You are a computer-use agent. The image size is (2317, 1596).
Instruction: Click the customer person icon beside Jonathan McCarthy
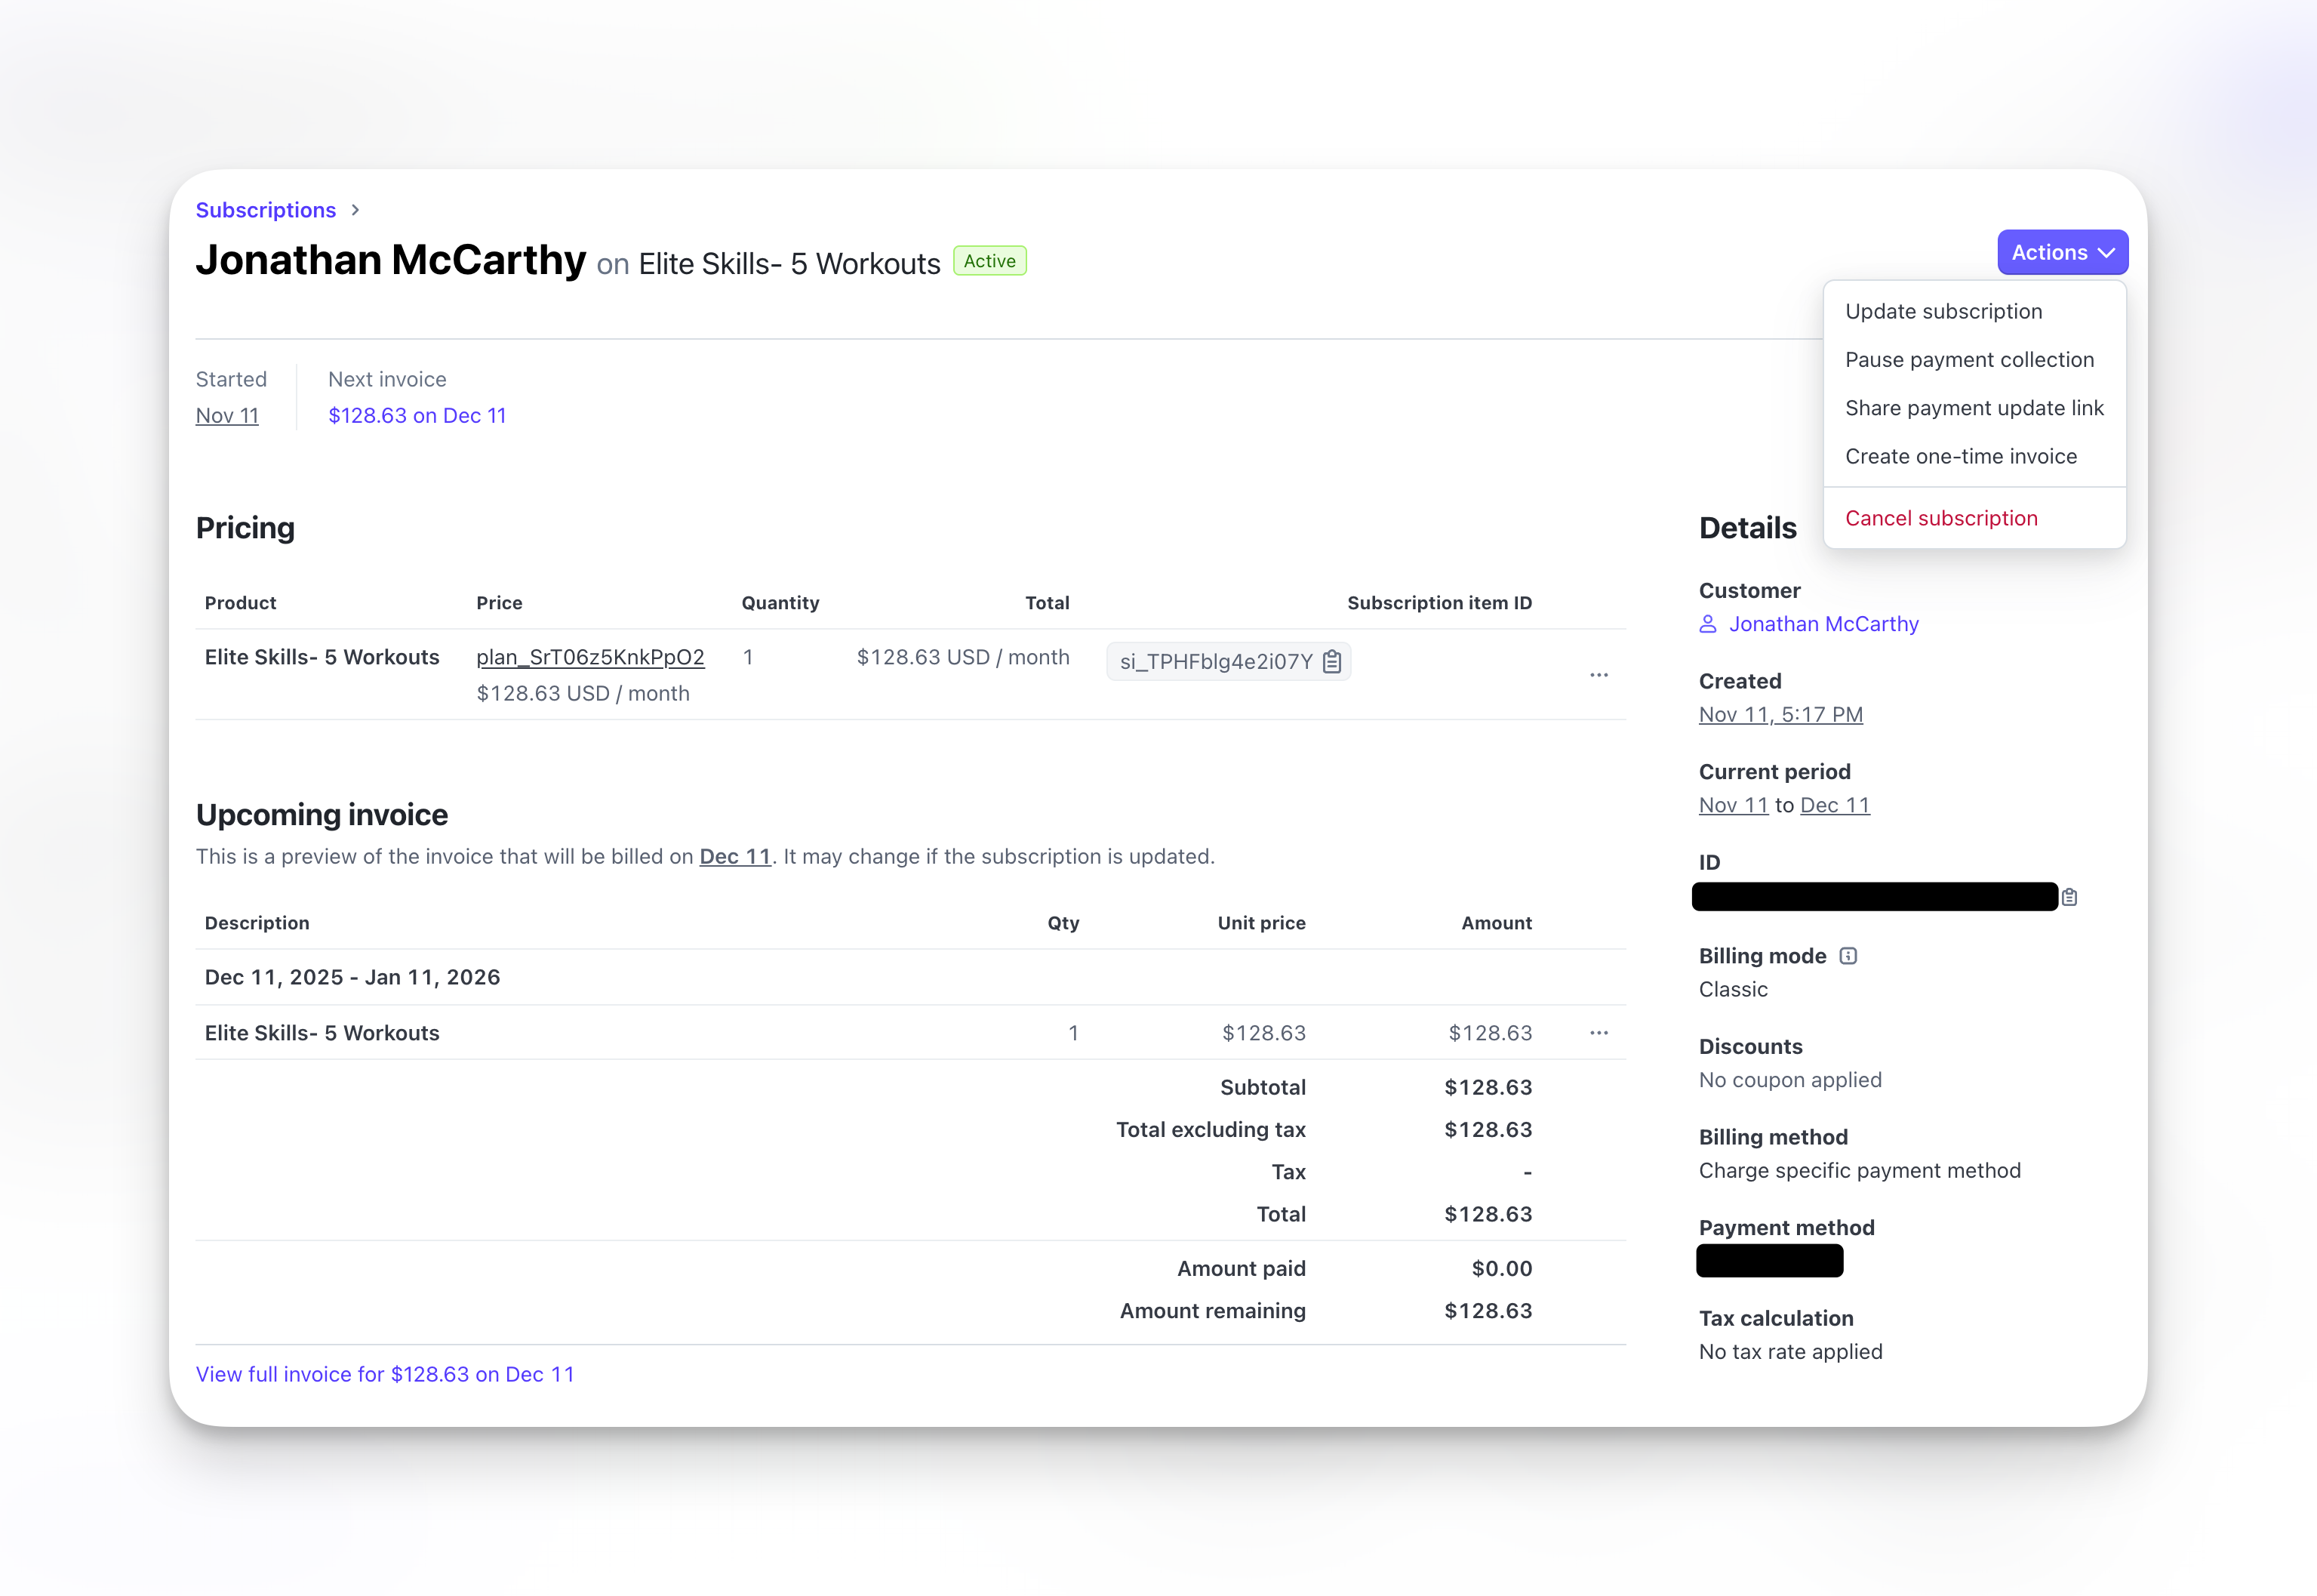pos(1708,623)
